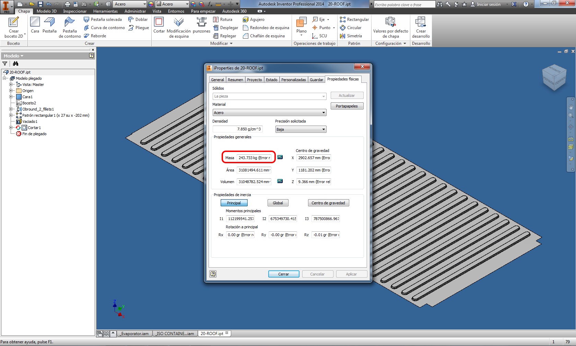576x346 pixels.
Task: Open Valores por defecto de chapa
Action: pos(390,27)
